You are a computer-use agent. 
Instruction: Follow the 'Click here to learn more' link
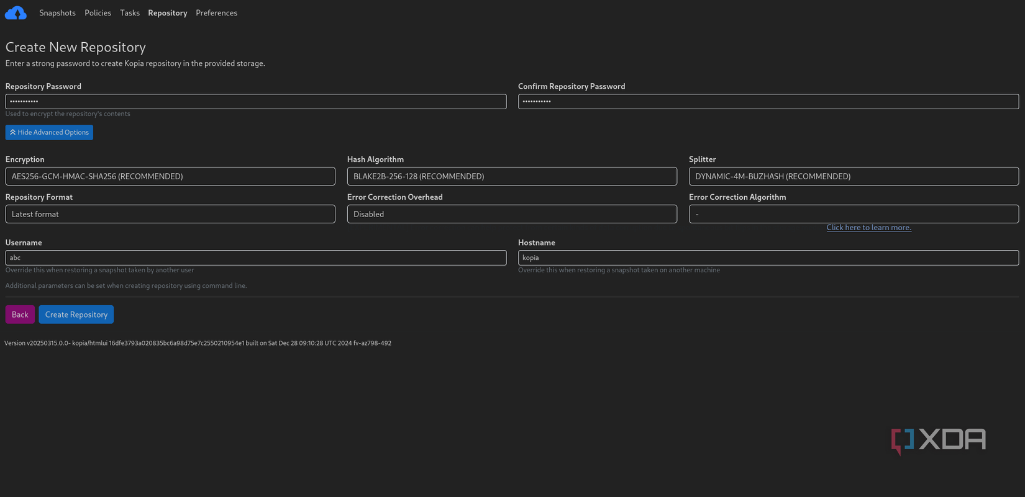point(868,228)
